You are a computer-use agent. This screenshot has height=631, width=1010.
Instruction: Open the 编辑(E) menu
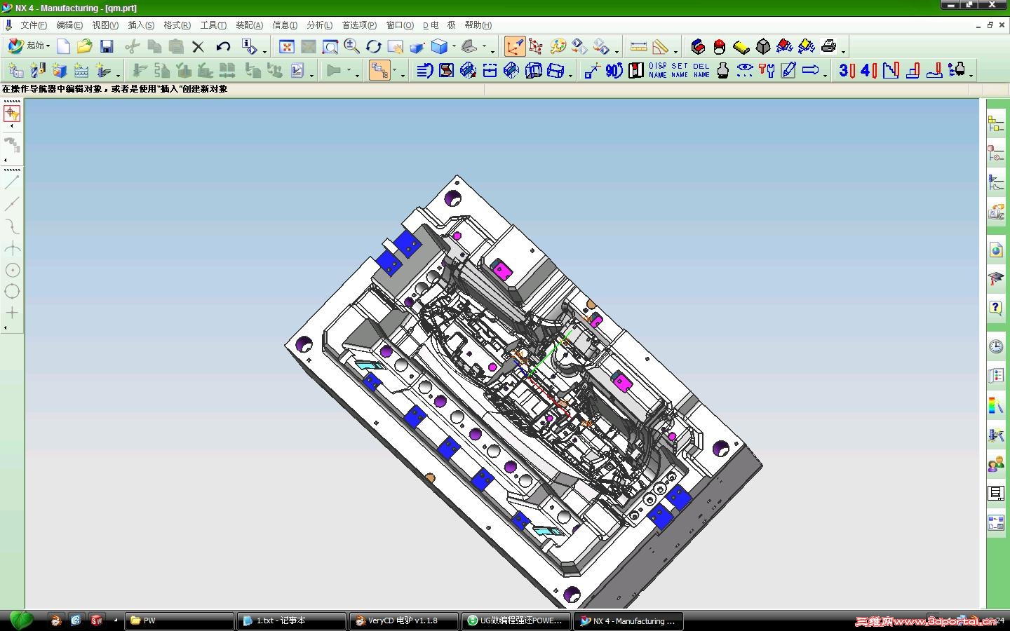(x=69, y=25)
